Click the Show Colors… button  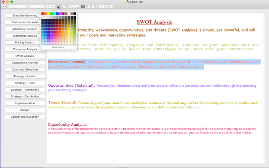[59, 47]
